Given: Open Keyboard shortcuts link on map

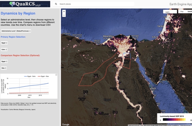Looking at the screenshot, I should pyautogui.click(x=134, y=125).
